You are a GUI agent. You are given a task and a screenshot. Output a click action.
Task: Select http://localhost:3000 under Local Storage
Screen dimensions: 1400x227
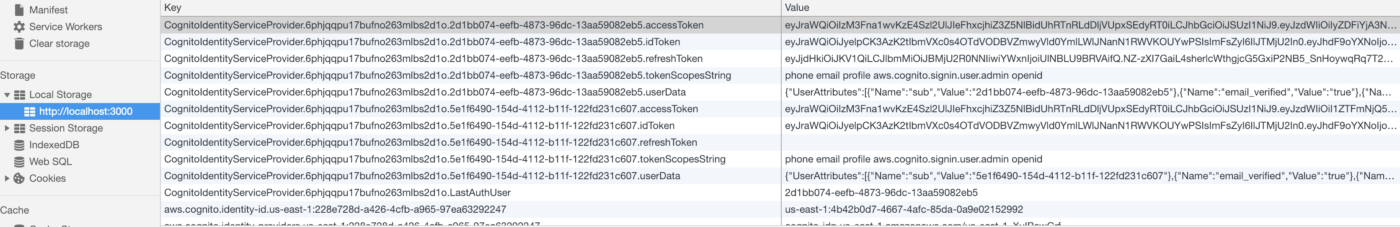click(x=85, y=111)
